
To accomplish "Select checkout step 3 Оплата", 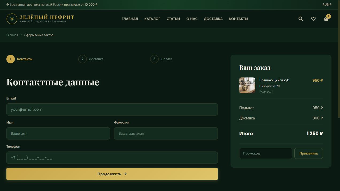I will pyautogui.click(x=161, y=59).
